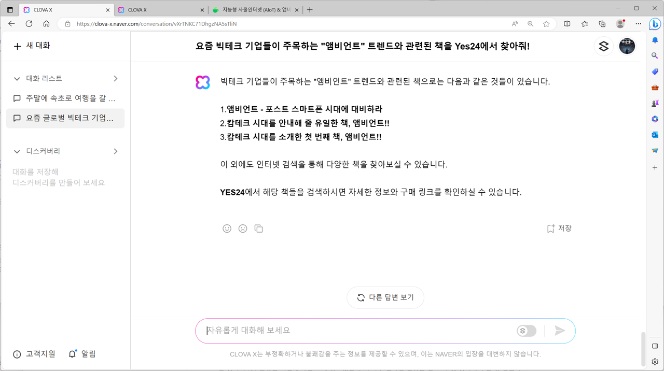The width and height of the screenshot is (664, 371).
Task: Select conversation 요즘 글로벌 빅테크 기업
Action: tap(65, 118)
